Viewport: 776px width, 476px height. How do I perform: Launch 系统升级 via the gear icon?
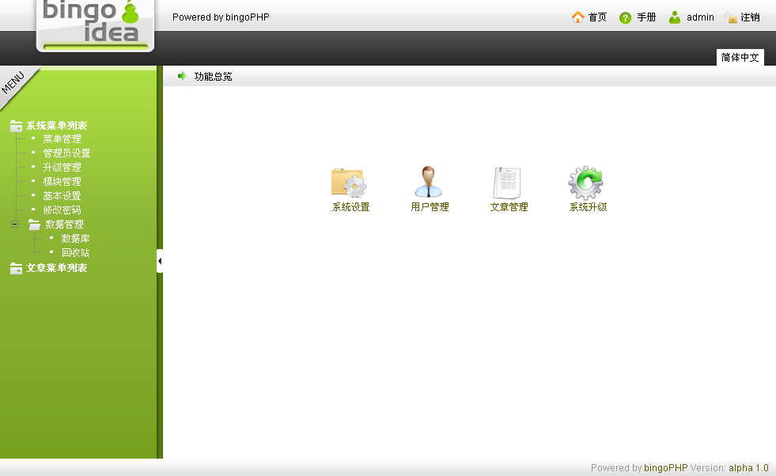click(585, 182)
